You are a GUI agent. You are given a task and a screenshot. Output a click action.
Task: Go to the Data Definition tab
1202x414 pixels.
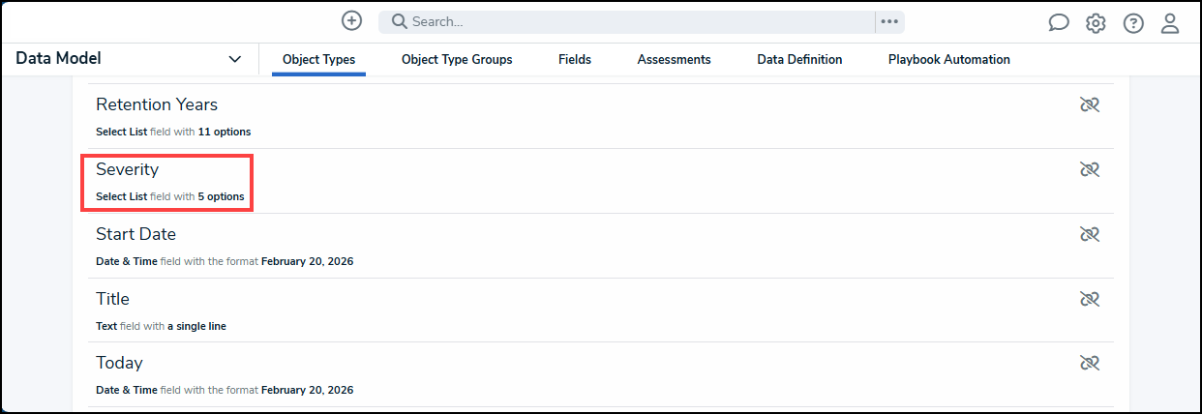coord(799,60)
